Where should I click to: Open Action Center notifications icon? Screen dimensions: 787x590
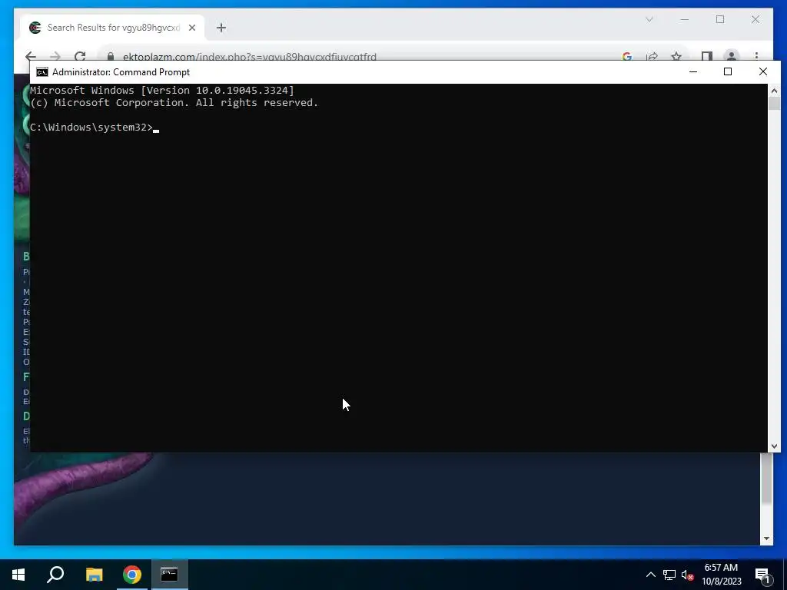(762, 575)
